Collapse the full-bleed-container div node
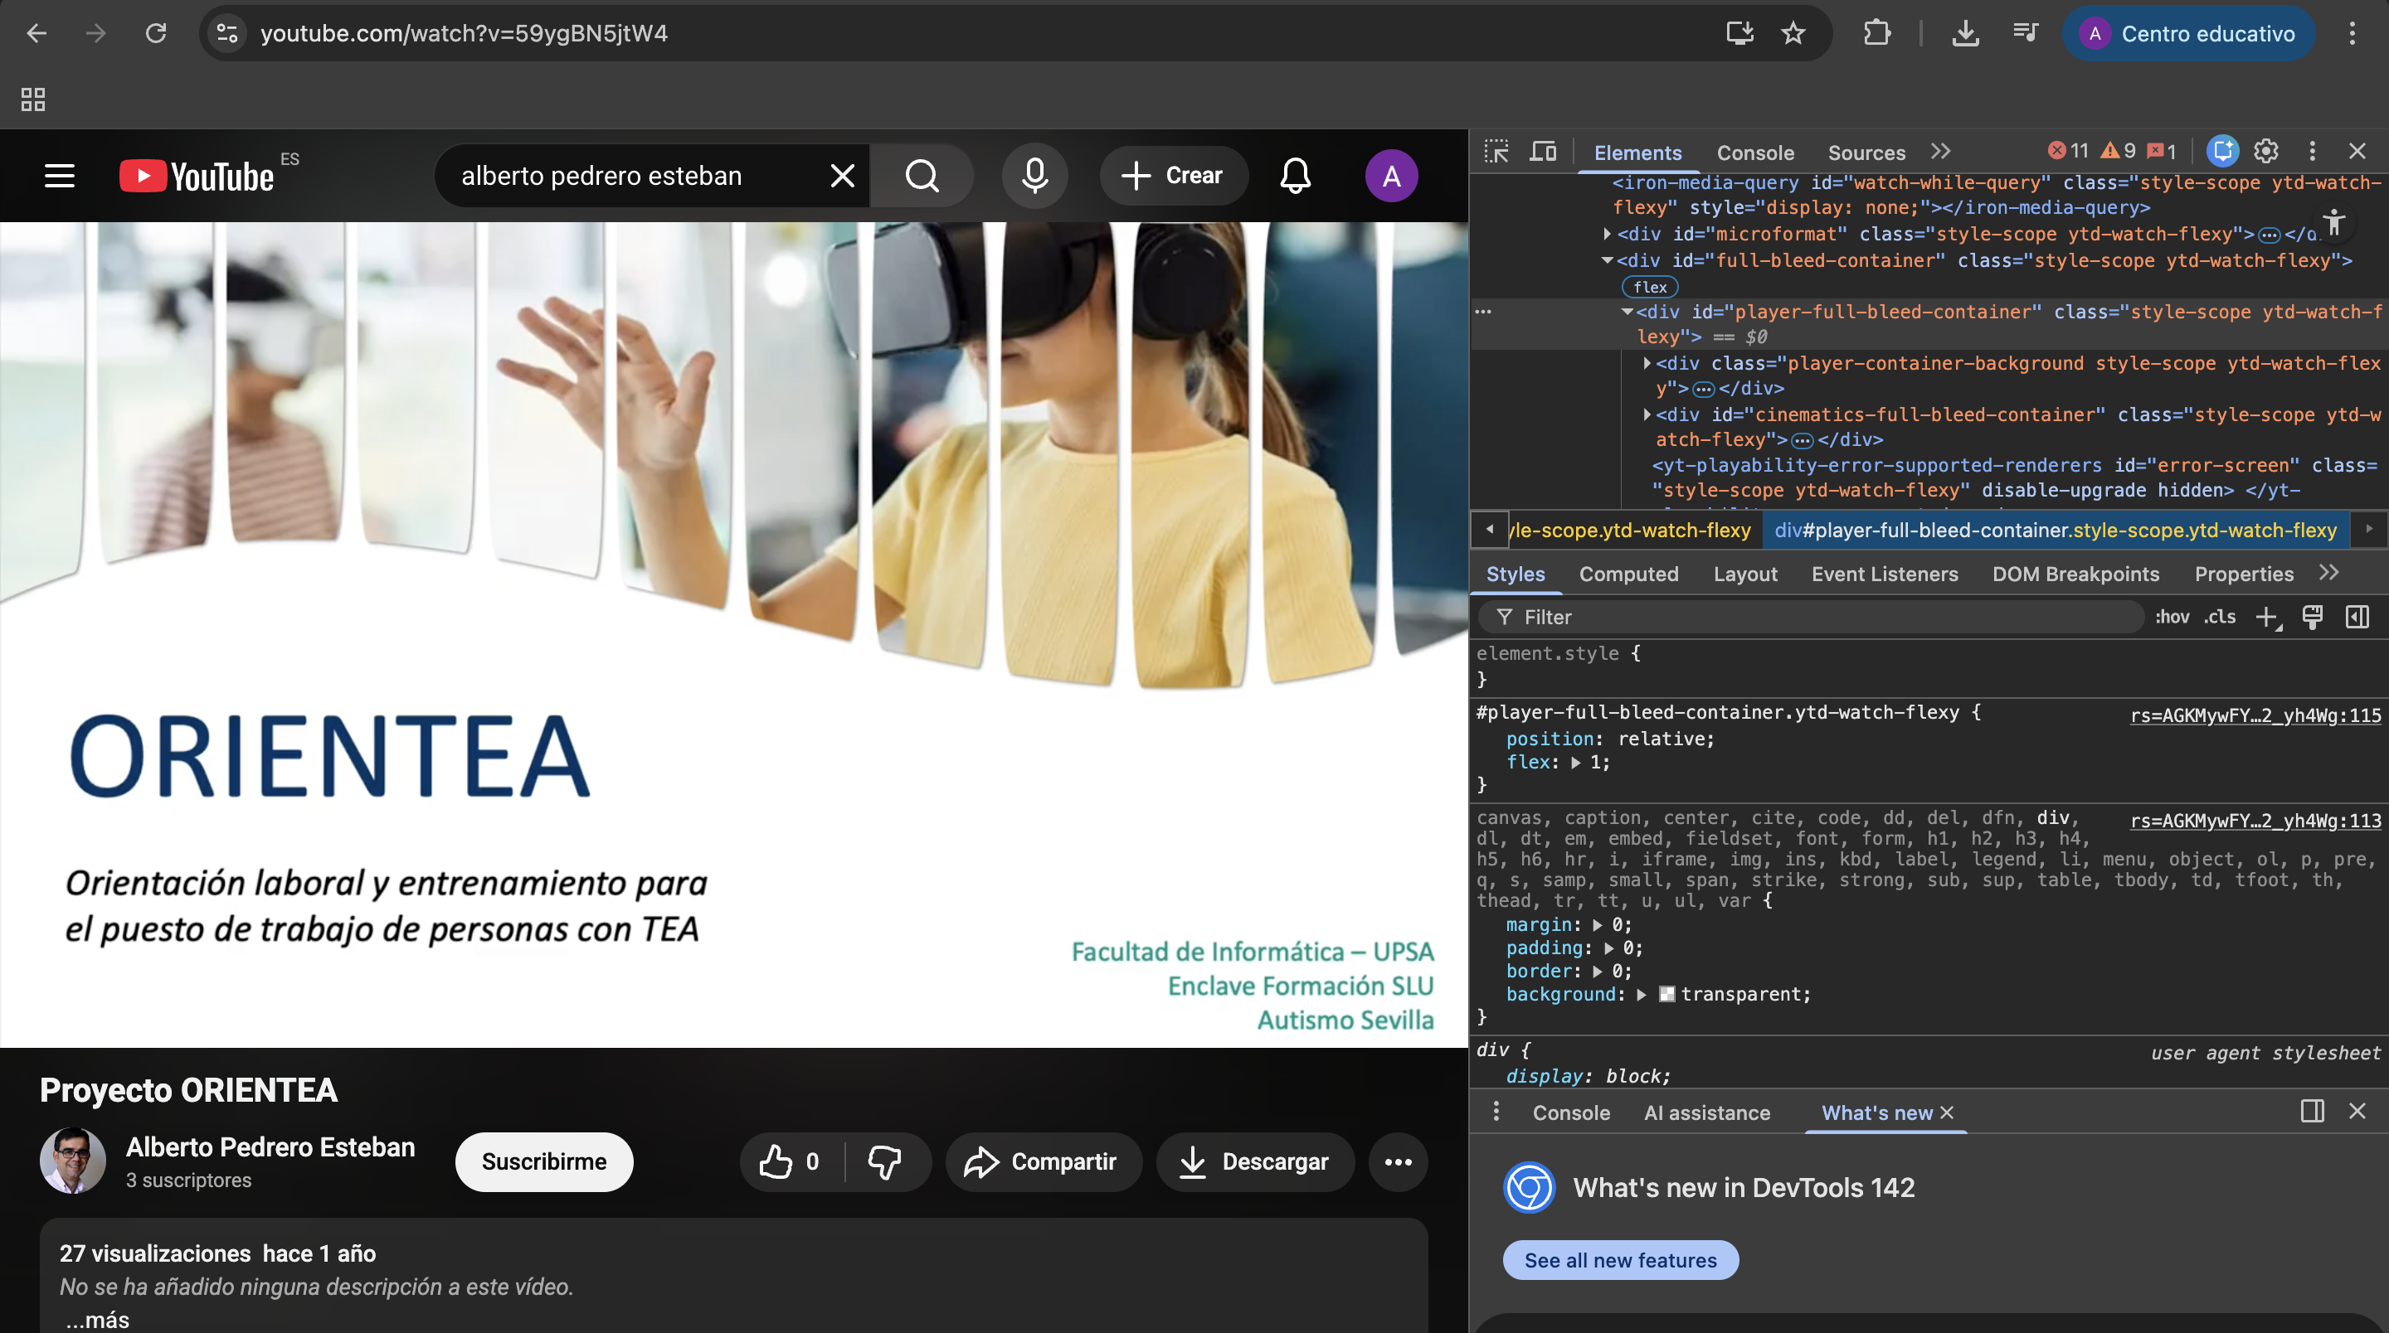The height and width of the screenshot is (1333, 2389). 1608,260
